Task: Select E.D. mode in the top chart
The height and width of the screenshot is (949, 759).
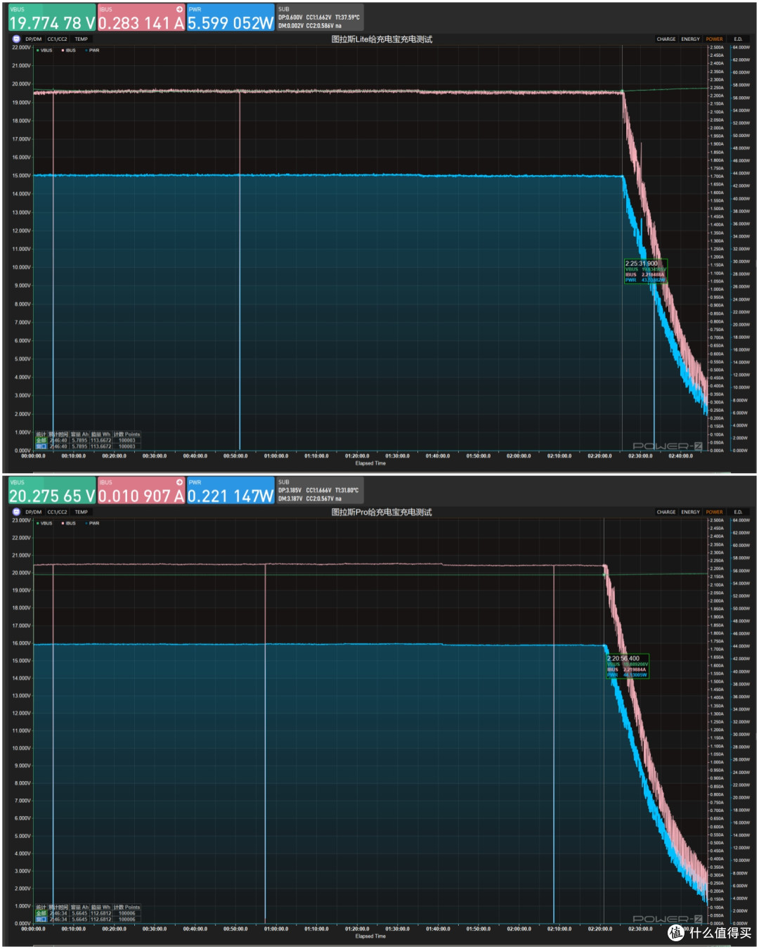Action: point(738,39)
